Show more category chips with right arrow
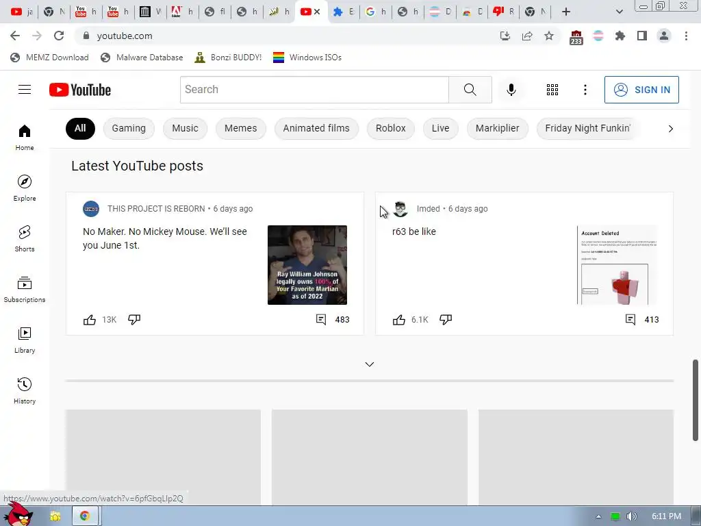This screenshot has width=701, height=526. coord(670,128)
